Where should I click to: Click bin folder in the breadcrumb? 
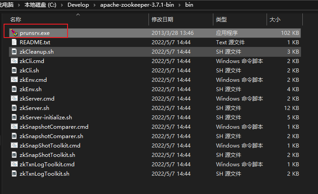pyautogui.click(x=189, y=4)
